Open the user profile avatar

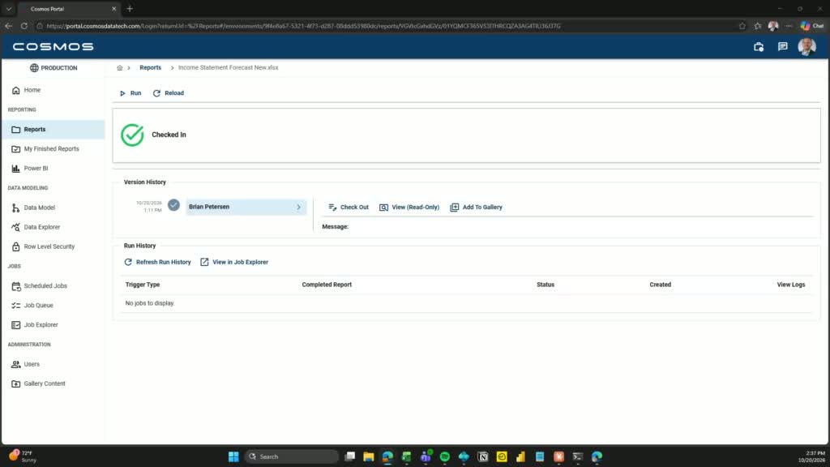[x=806, y=46]
